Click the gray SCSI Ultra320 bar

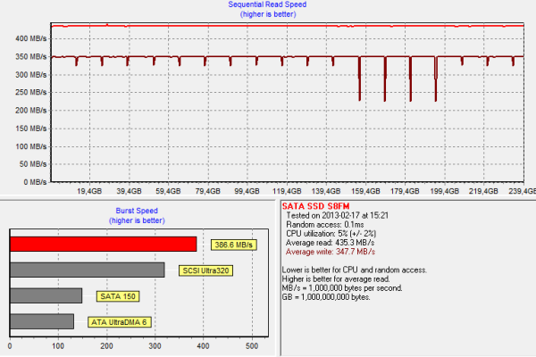[88, 270]
